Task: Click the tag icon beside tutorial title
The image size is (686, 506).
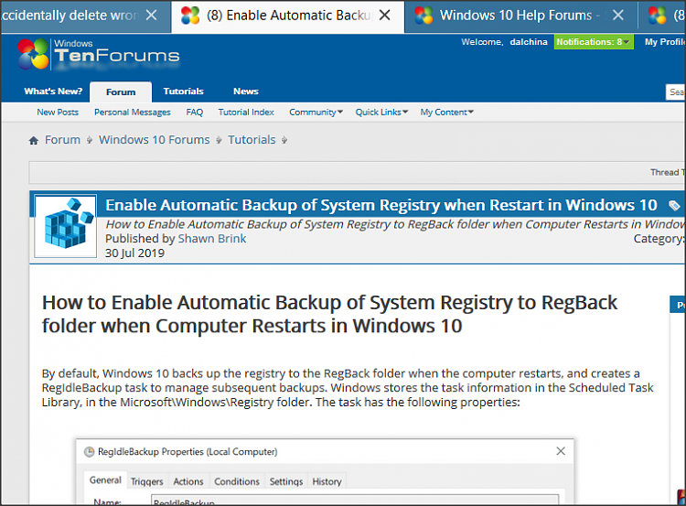Action: click(x=674, y=205)
